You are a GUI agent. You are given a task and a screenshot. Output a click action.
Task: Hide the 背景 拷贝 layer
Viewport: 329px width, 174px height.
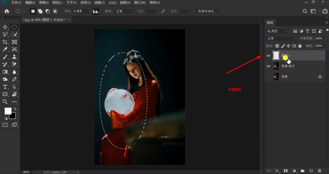coord(268,66)
